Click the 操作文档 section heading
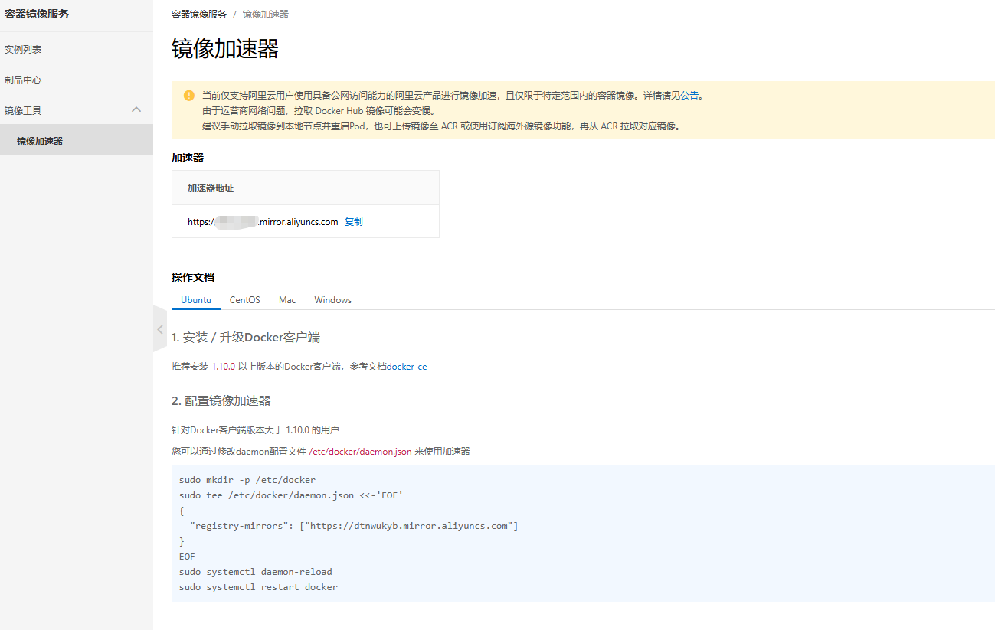The image size is (995, 630). [x=193, y=277]
